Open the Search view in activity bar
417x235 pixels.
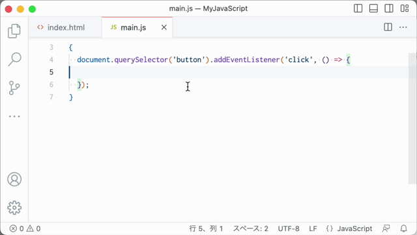pos(14,59)
